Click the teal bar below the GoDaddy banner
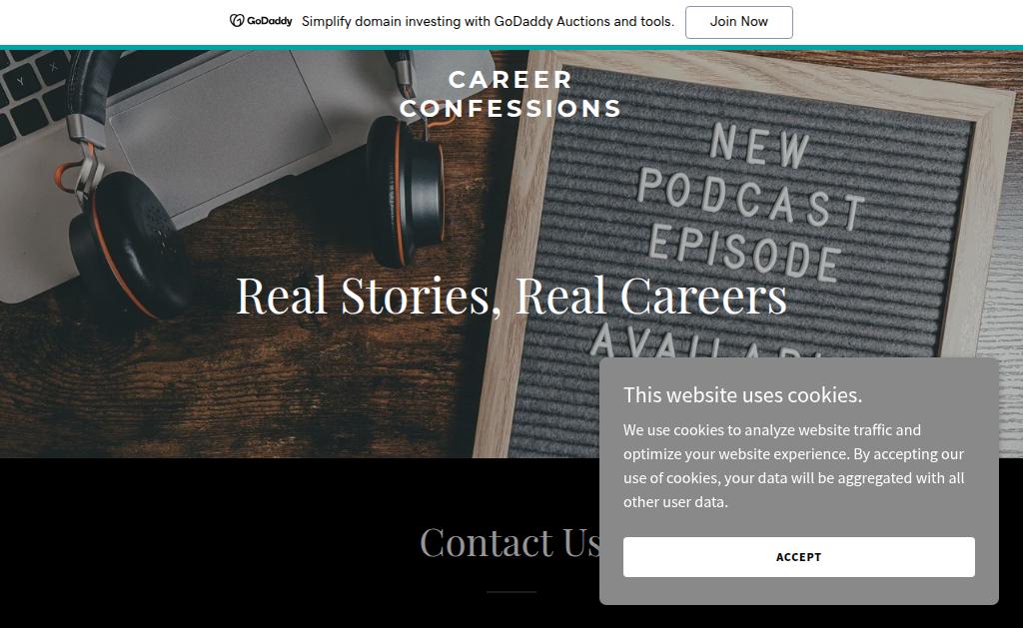The image size is (1023, 628). [x=511, y=48]
